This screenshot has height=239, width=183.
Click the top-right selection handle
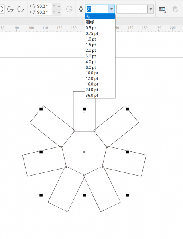127,109
